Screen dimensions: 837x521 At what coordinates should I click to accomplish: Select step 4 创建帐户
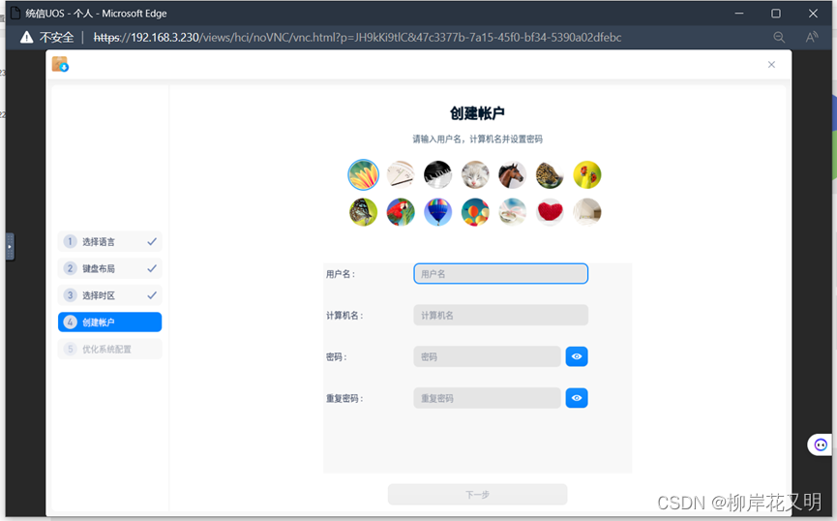point(110,322)
